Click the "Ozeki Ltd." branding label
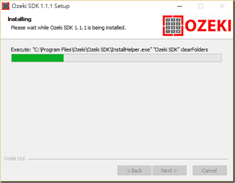The width and height of the screenshot is (235, 183). 15,159
